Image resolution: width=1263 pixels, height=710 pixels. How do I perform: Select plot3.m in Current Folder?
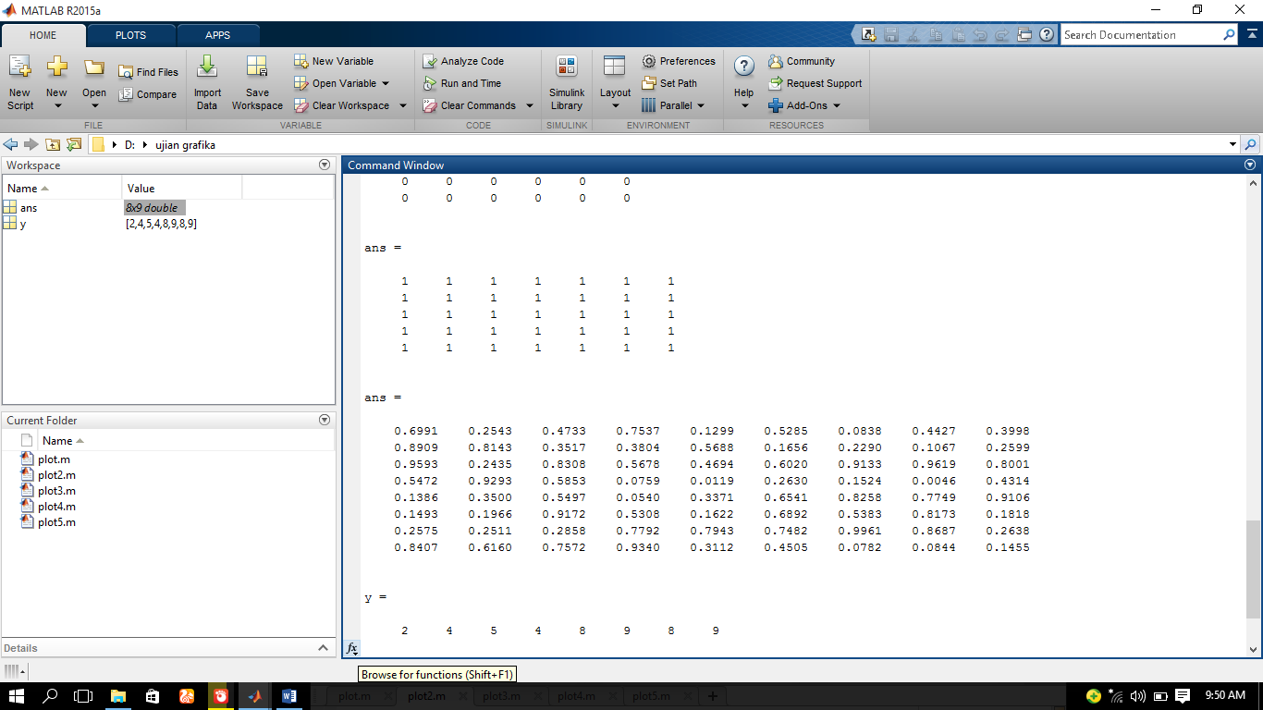[56, 491]
